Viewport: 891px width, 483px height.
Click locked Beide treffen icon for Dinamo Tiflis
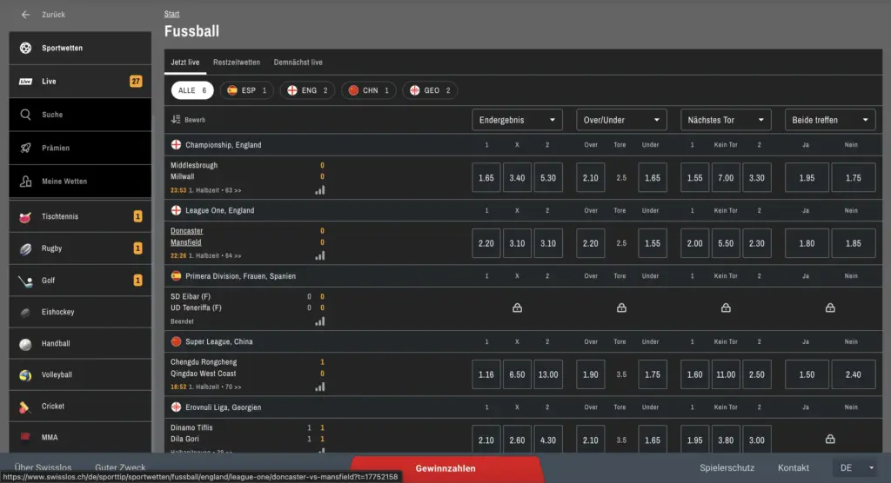pyautogui.click(x=830, y=440)
